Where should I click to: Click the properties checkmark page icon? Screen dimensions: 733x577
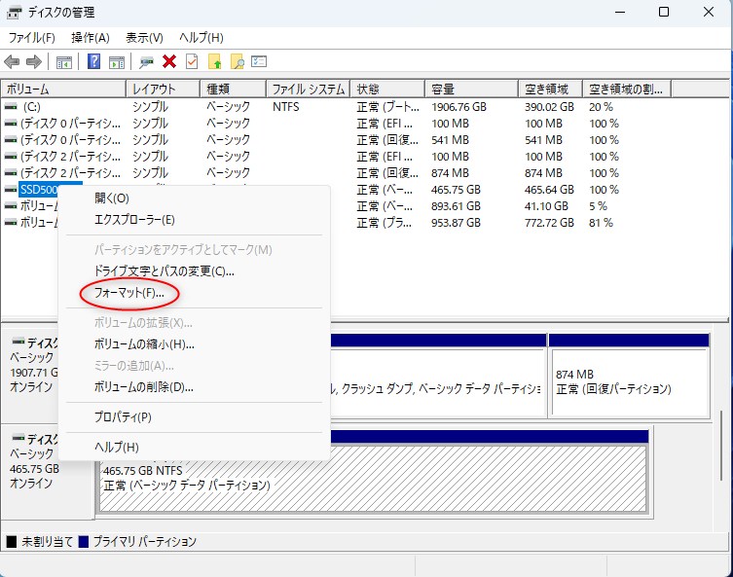coord(191,62)
